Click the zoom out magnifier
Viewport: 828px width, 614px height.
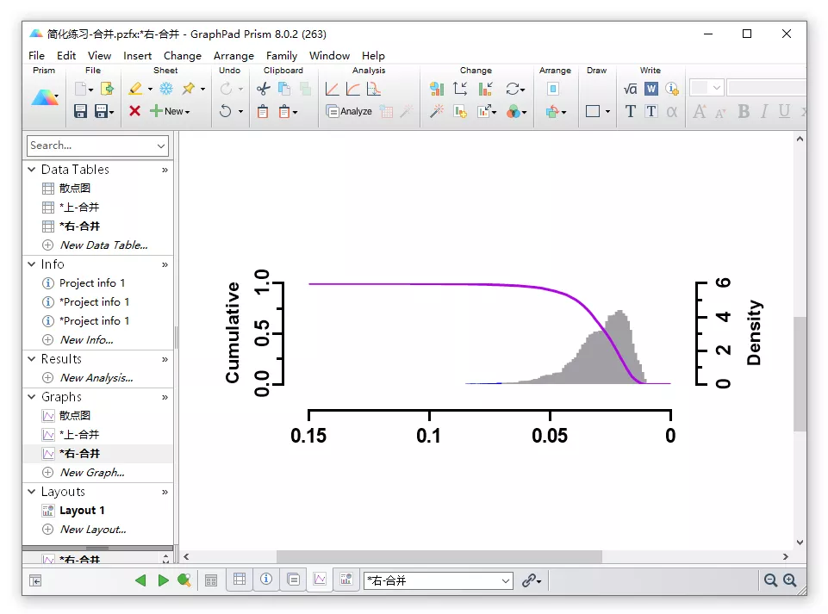(x=770, y=580)
